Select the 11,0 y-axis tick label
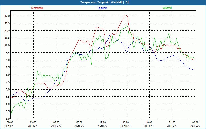The width and height of the screenshot is (206, 129). click(x=7, y=30)
